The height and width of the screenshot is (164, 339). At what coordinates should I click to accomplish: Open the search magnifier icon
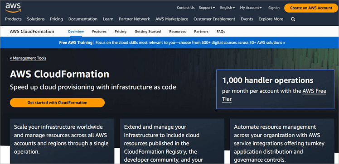(293, 19)
